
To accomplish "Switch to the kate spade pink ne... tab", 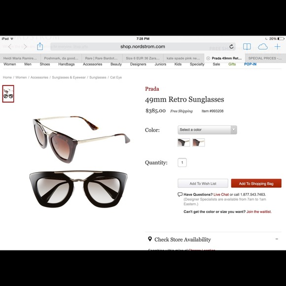I will coord(183,58).
